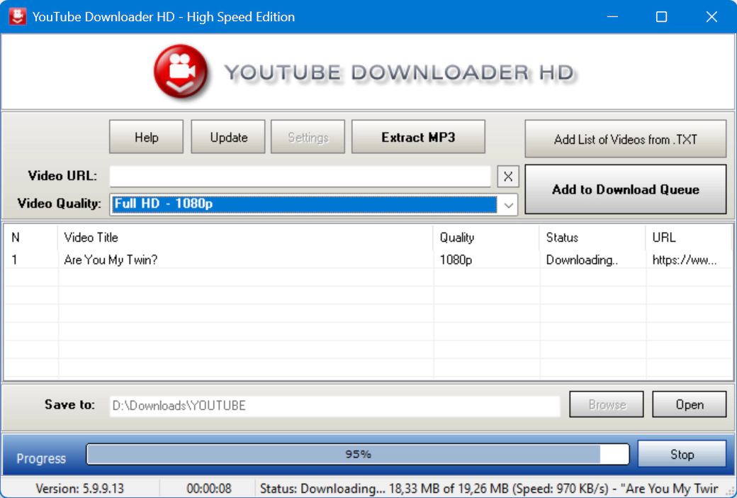
Task: Expand the Video Quality dropdown arrow
Action: [508, 205]
